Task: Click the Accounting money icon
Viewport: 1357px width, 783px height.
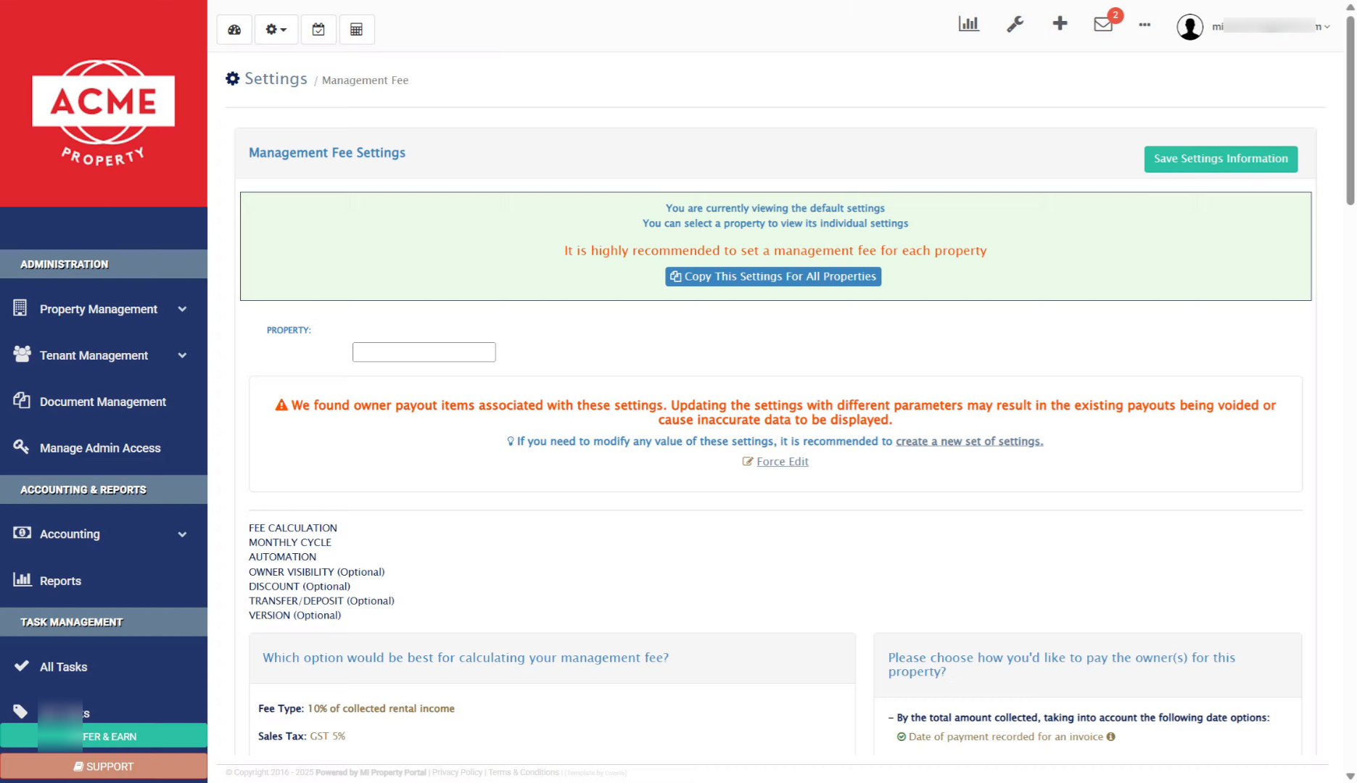Action: pos(22,533)
